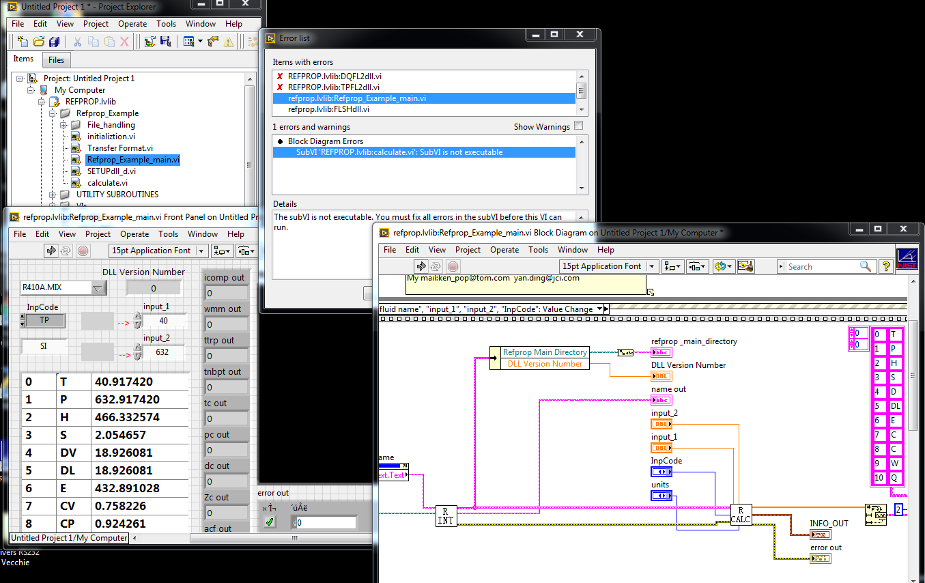
Task: Click error out cluster terminal on diagram
Action: click(820, 559)
